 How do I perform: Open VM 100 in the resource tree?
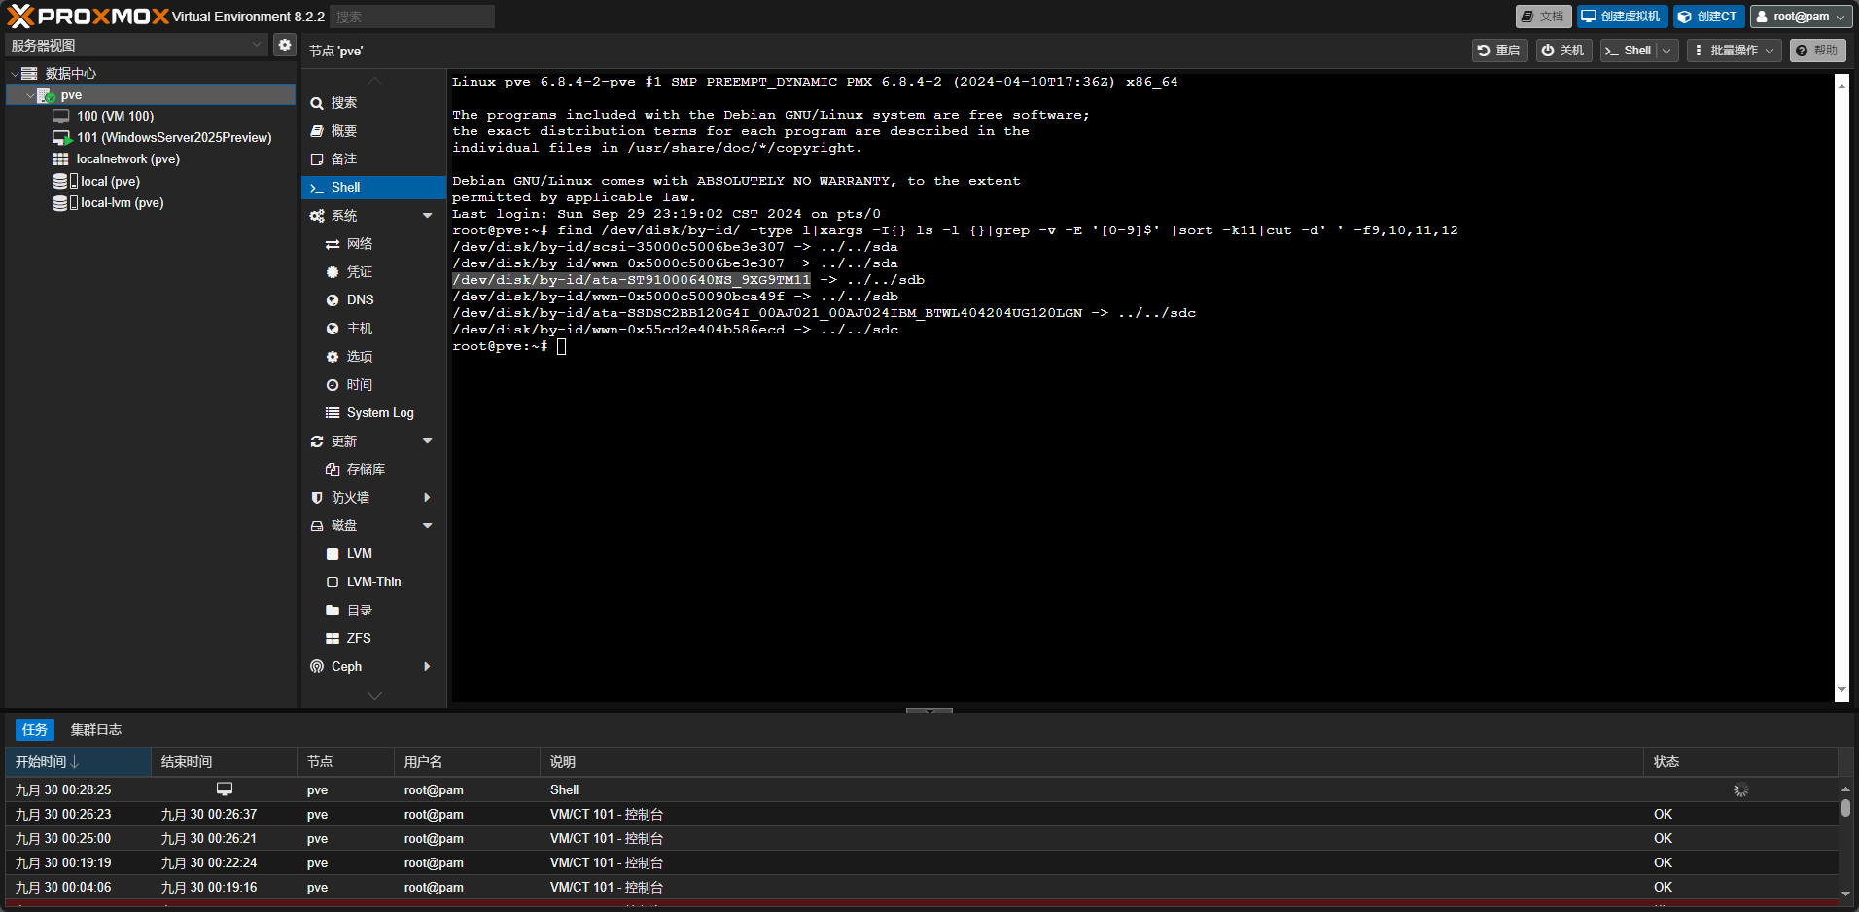pyautogui.click(x=115, y=117)
